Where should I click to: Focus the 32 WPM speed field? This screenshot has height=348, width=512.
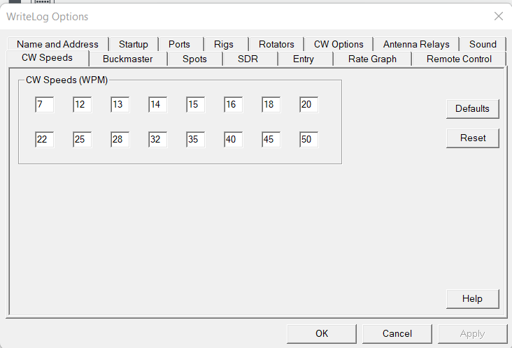(x=157, y=139)
